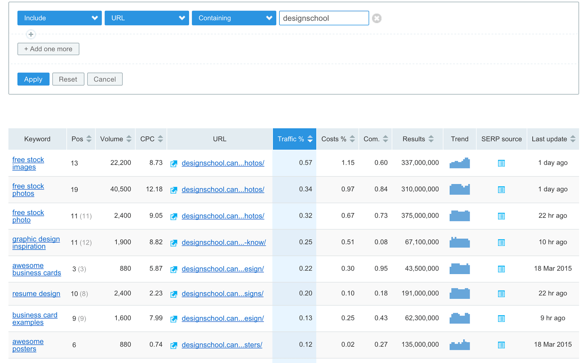Viewport: 583px width, 363px height.
Task: View SERP source for business card examples row
Action: (501, 318)
